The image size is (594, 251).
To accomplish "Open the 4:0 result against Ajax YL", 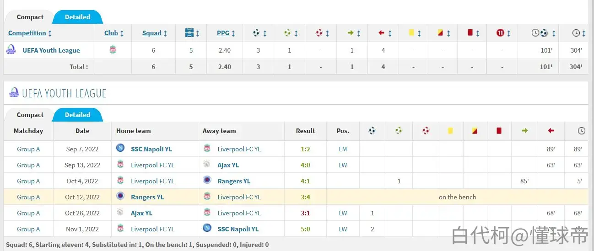I will (305, 165).
